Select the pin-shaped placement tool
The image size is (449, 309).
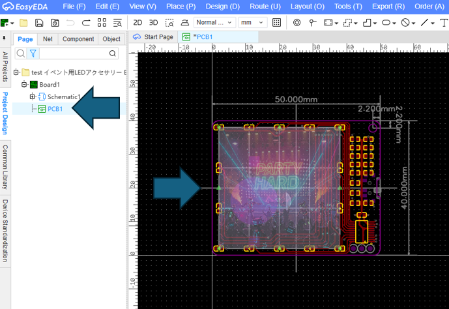313,22
